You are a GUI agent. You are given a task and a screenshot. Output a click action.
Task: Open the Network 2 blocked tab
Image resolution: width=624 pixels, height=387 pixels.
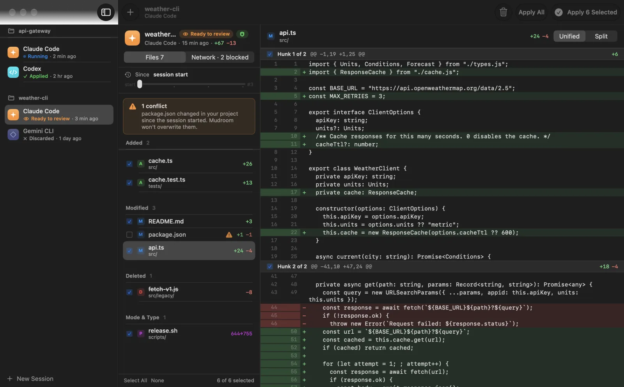pyautogui.click(x=220, y=57)
